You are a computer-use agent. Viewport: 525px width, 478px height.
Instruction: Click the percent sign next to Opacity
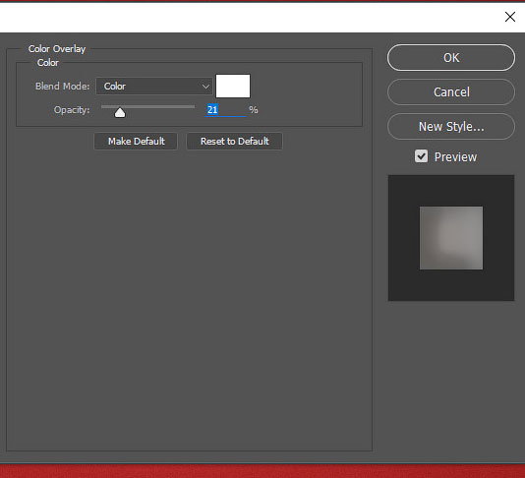(x=254, y=109)
